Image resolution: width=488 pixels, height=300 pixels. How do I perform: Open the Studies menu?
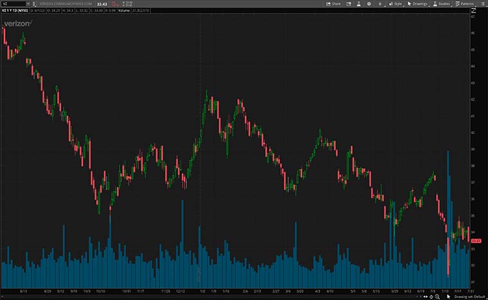[442, 4]
